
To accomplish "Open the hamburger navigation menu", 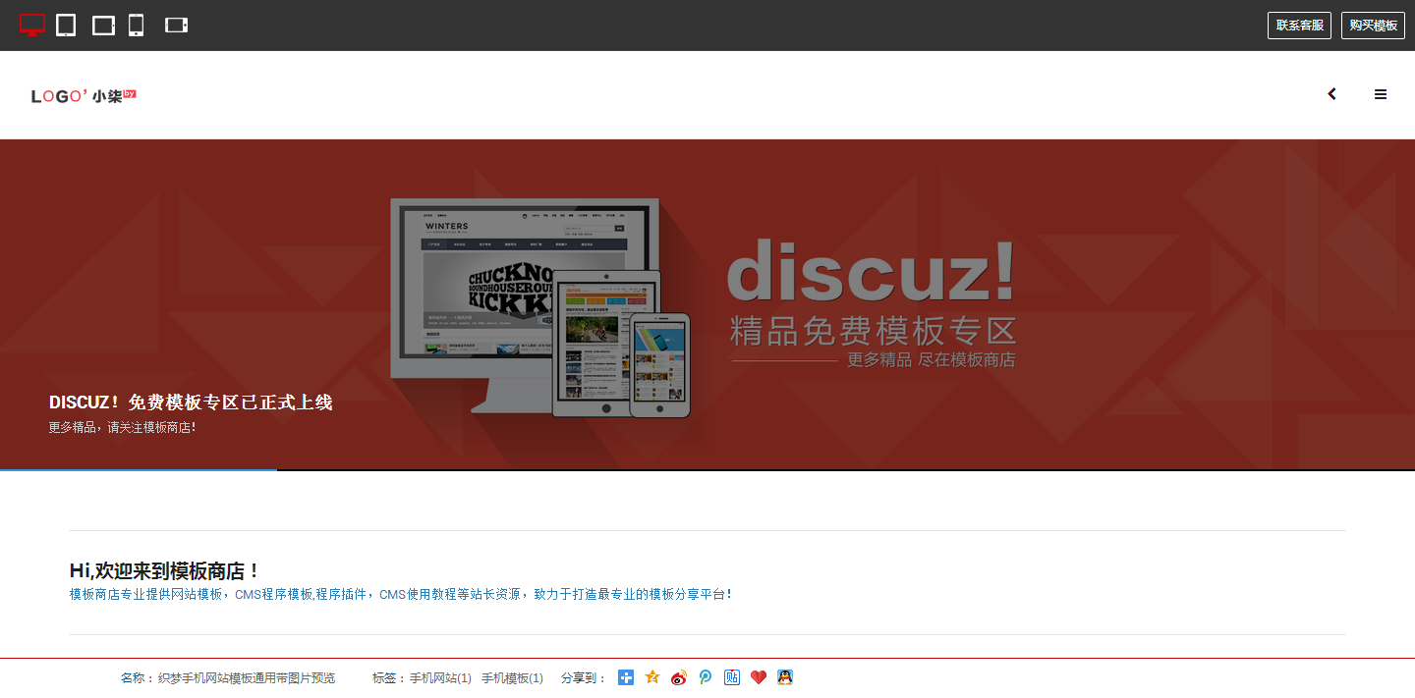I will [x=1381, y=94].
